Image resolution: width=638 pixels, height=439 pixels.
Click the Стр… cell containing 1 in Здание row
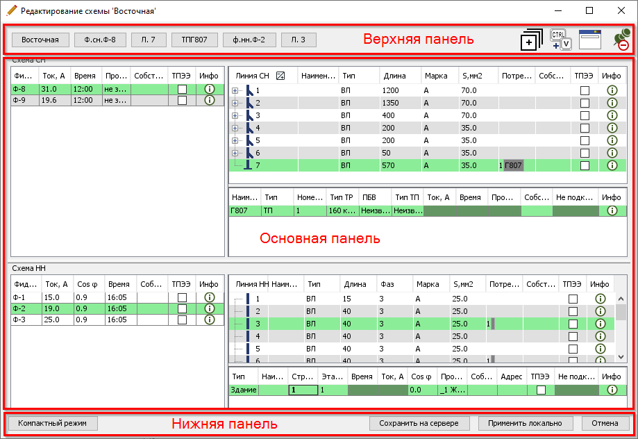[303, 390]
